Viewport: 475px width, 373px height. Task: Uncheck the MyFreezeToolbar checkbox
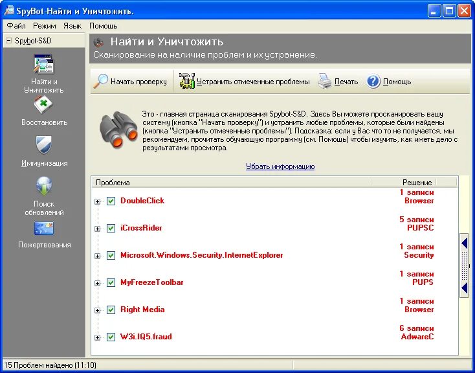click(111, 282)
